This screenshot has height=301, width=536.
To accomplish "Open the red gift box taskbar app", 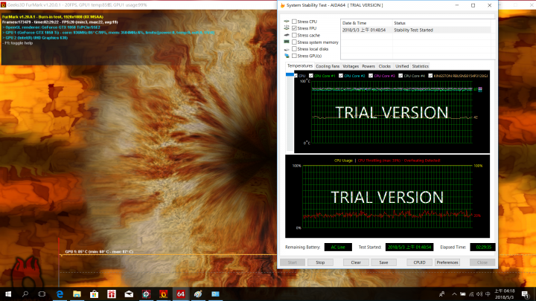I will 112,294.
